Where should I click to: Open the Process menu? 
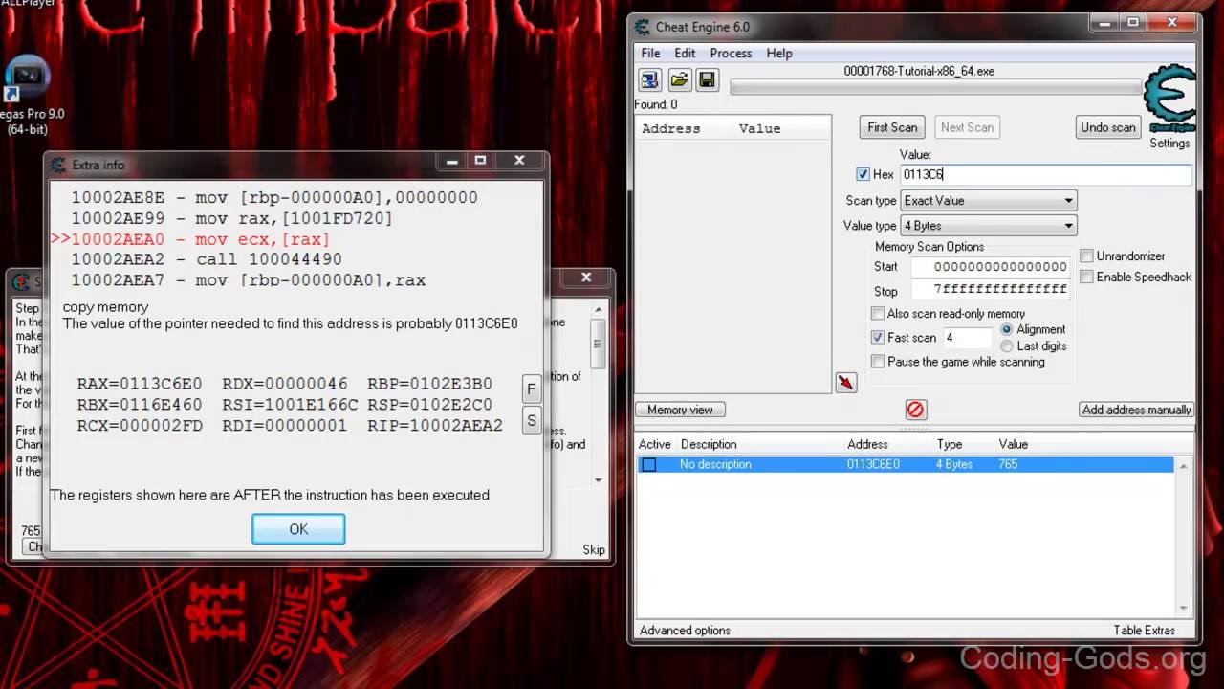[x=731, y=53]
